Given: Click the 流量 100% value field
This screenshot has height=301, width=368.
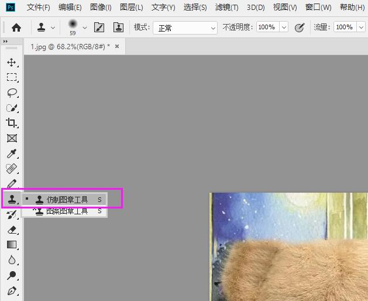Looking at the screenshot, I should [345, 28].
